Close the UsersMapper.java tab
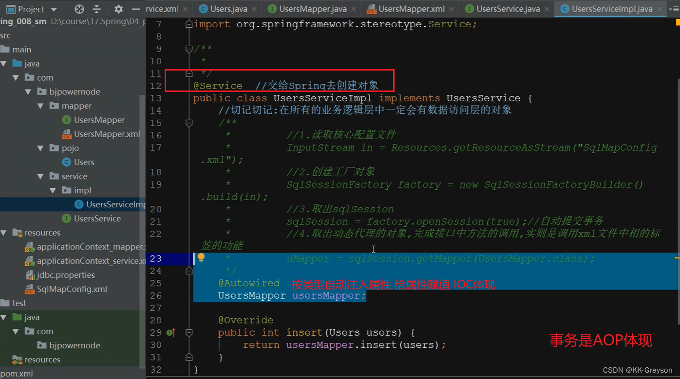The width and height of the screenshot is (680, 379). click(354, 9)
